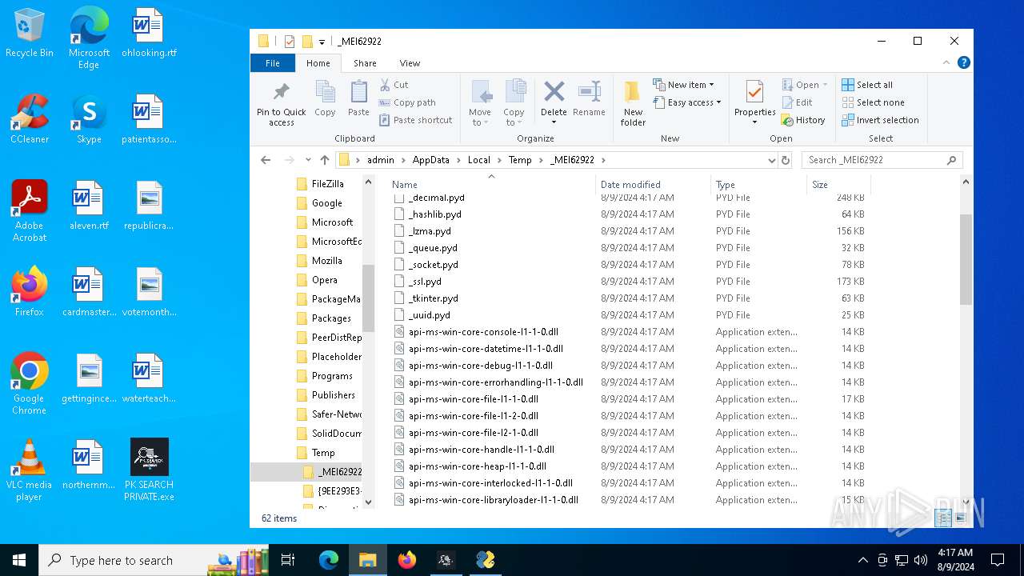
Task: Sort by the Size column header
Action: [x=838, y=184]
